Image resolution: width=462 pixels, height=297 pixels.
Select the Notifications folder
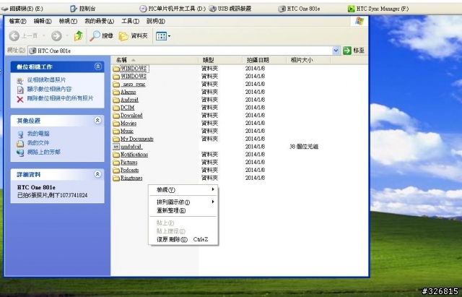pyautogui.click(x=134, y=155)
